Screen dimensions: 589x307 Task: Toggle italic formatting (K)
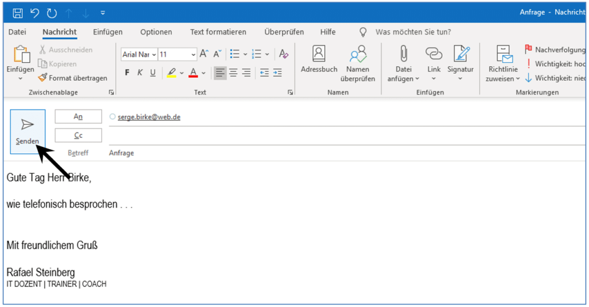[x=140, y=73]
